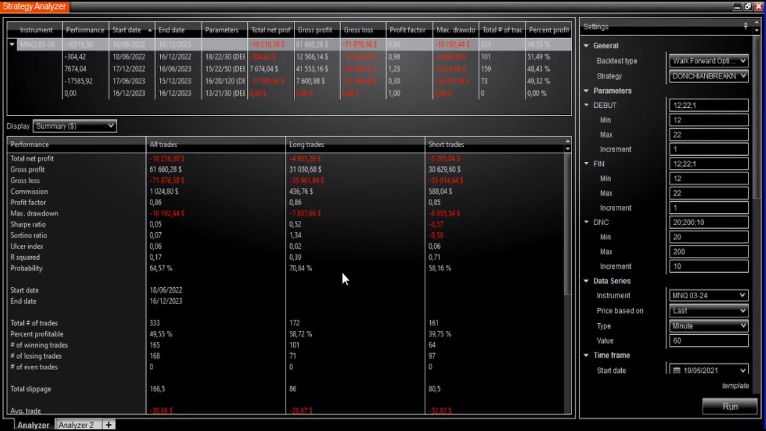Collapse the Time frame section
This screenshot has height=431, width=766.
(x=586, y=356)
